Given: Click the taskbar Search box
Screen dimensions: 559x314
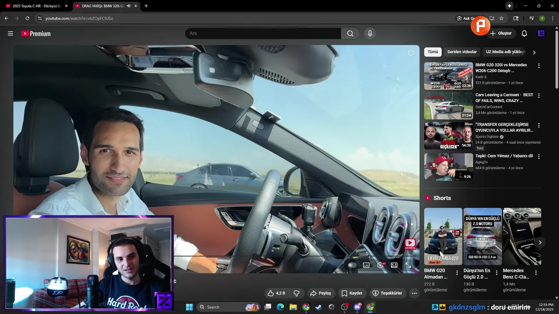Looking at the screenshot, I should [228, 307].
